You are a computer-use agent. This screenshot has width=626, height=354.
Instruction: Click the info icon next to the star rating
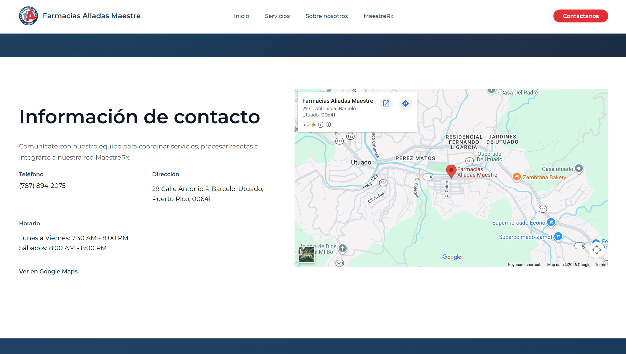328,124
